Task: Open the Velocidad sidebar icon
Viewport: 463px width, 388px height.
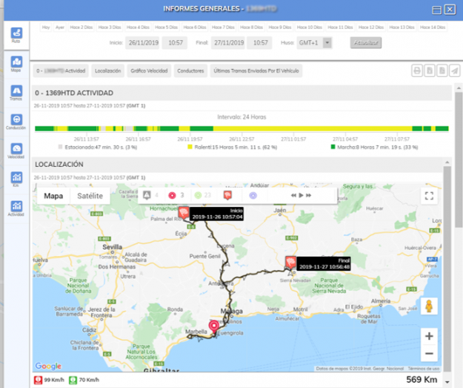Action: 16,150
